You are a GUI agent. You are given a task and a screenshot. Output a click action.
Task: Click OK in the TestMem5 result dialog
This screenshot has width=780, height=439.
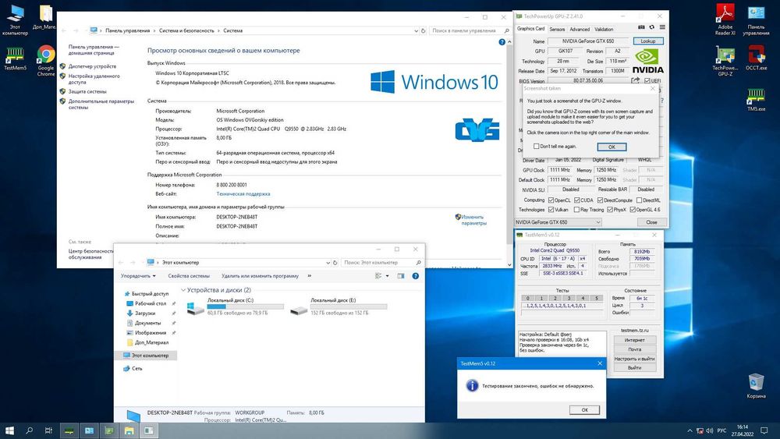[584, 410]
